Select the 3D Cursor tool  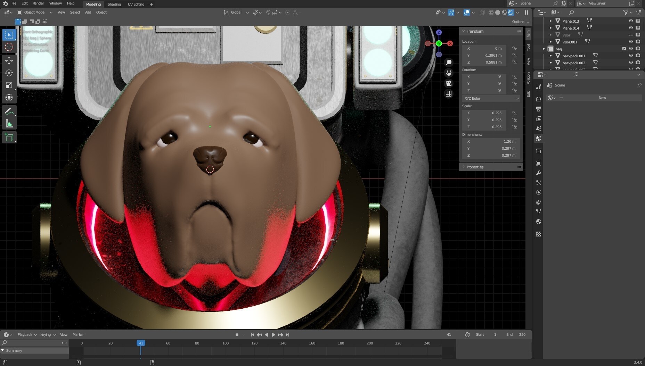point(9,47)
